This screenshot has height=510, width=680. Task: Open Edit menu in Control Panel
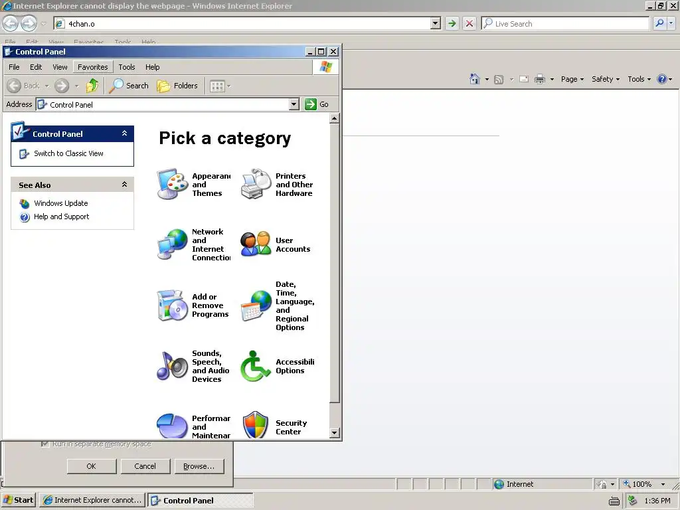coord(36,67)
